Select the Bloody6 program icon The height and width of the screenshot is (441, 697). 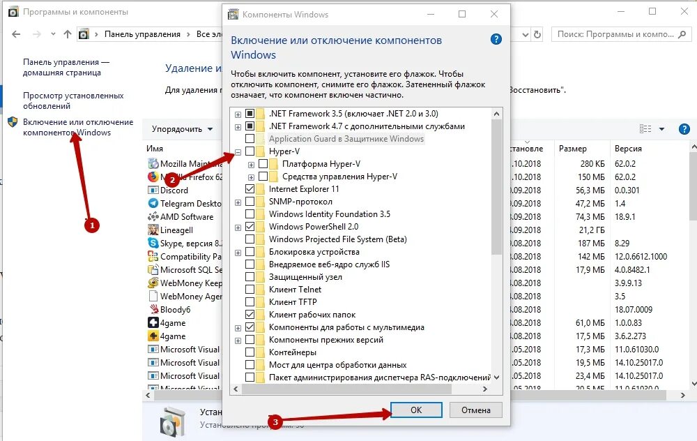coord(153,309)
